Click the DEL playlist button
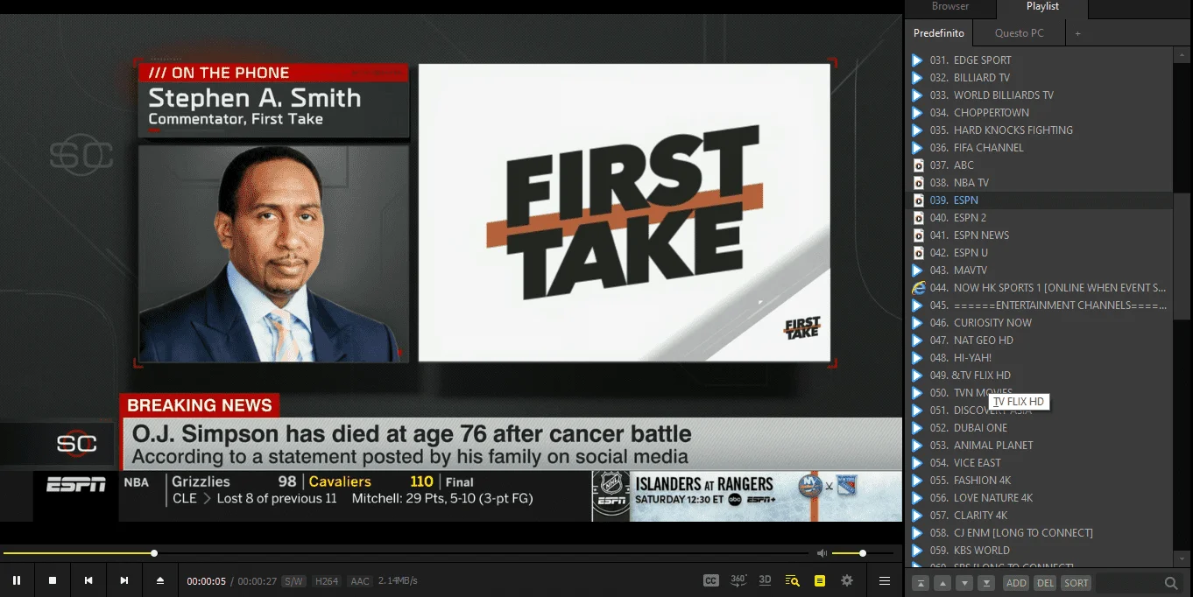1193x597 pixels. (x=1045, y=583)
